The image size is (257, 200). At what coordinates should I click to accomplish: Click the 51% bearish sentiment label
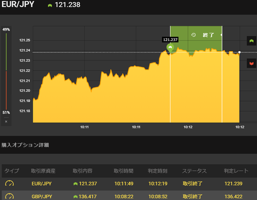coord(6,112)
